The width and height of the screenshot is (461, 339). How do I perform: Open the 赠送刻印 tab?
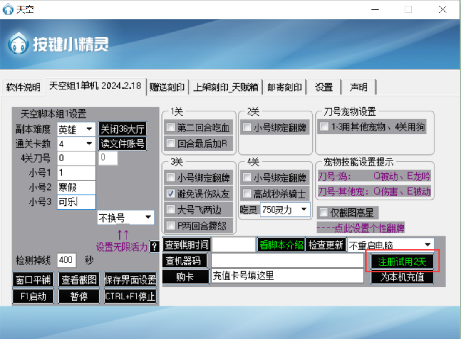tap(167, 87)
